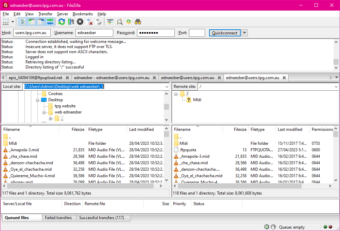This screenshot has width=340, height=231.
Task: Open the Quickconnect history dropdown
Action: tap(244, 33)
